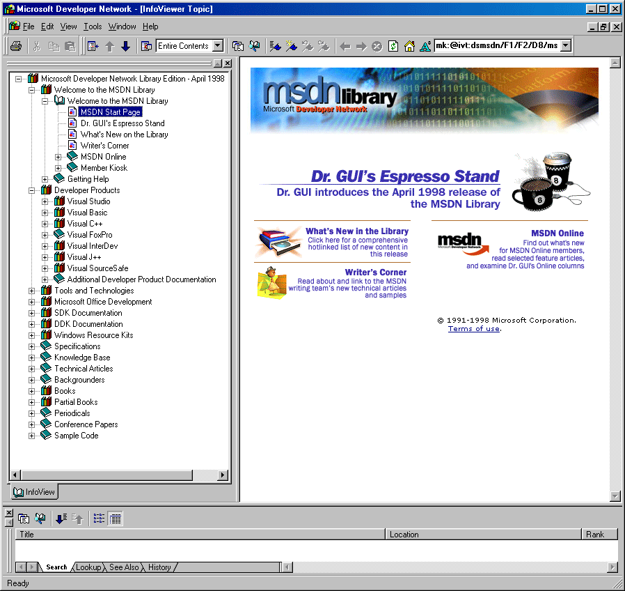This screenshot has width=625, height=591.
Task: Expand the MSDN Online tree node
Action: (58, 157)
